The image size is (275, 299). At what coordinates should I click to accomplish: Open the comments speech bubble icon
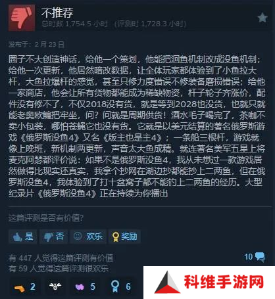pyautogui.click(x=261, y=257)
